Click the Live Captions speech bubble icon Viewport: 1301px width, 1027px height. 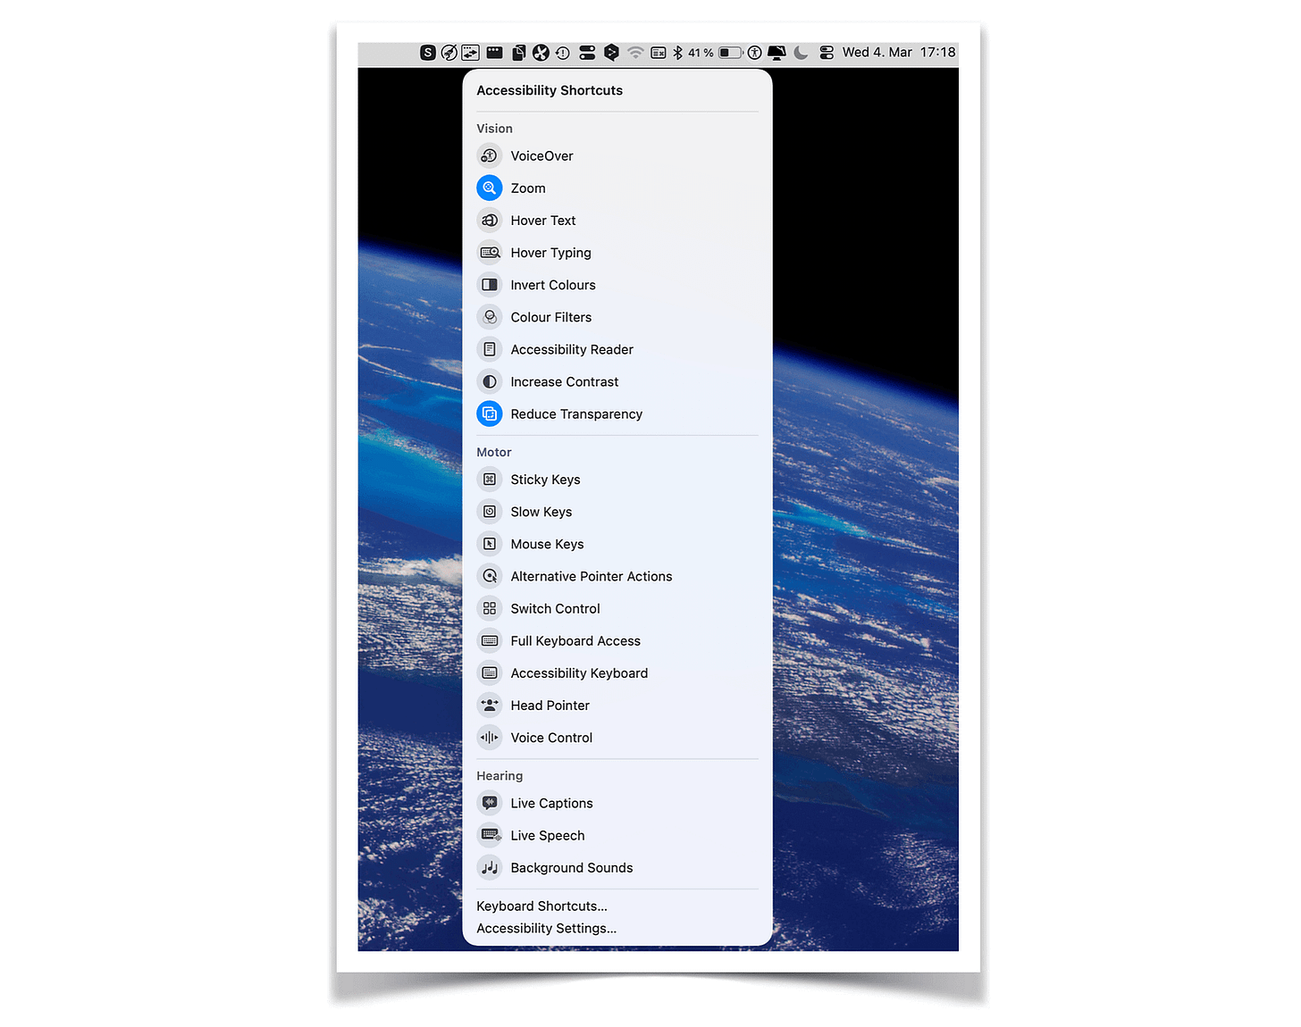[x=489, y=803]
